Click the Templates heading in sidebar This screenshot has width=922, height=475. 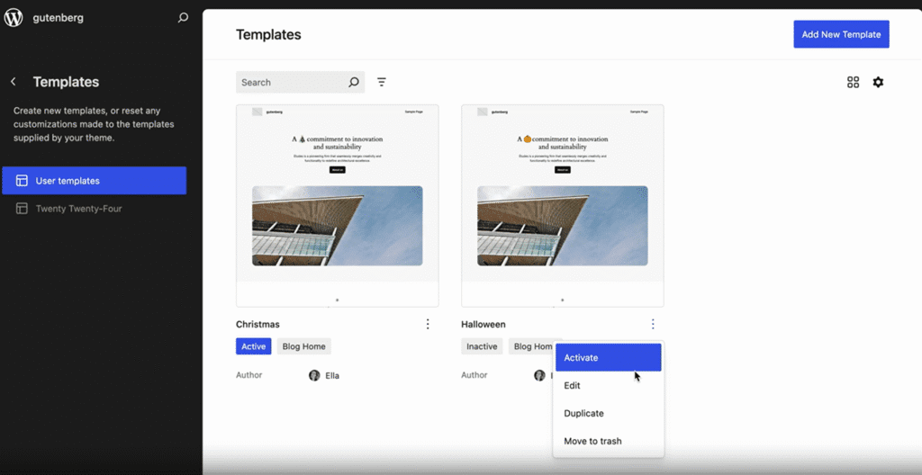tap(66, 82)
